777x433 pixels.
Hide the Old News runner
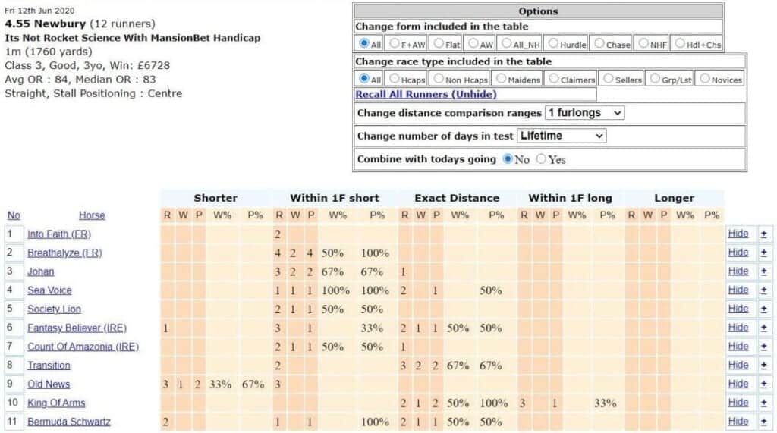pyautogui.click(x=738, y=384)
